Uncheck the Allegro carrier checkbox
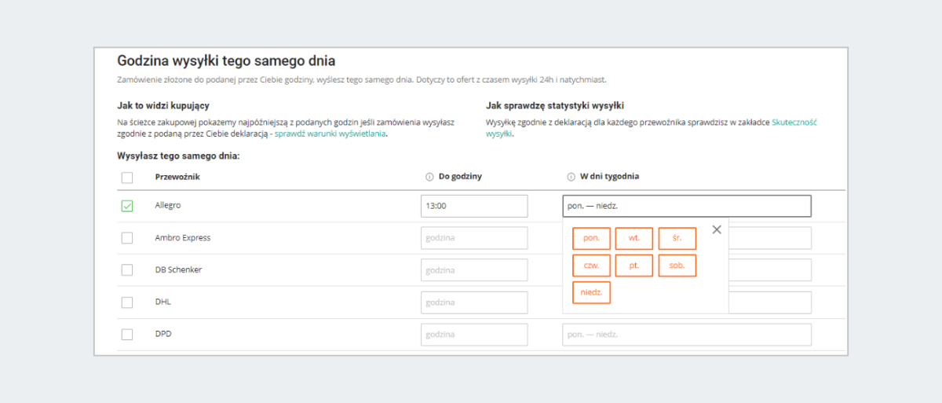942x403 pixels. coord(127,206)
